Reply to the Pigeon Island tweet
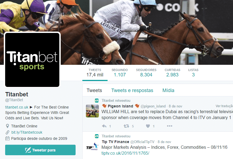Viewport: 233px width, 159px height. tap(104, 126)
